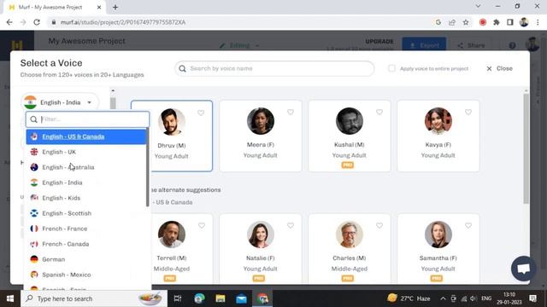This screenshot has height=307, width=547.
Task: Go back using the browser back arrow
Action: (9, 22)
